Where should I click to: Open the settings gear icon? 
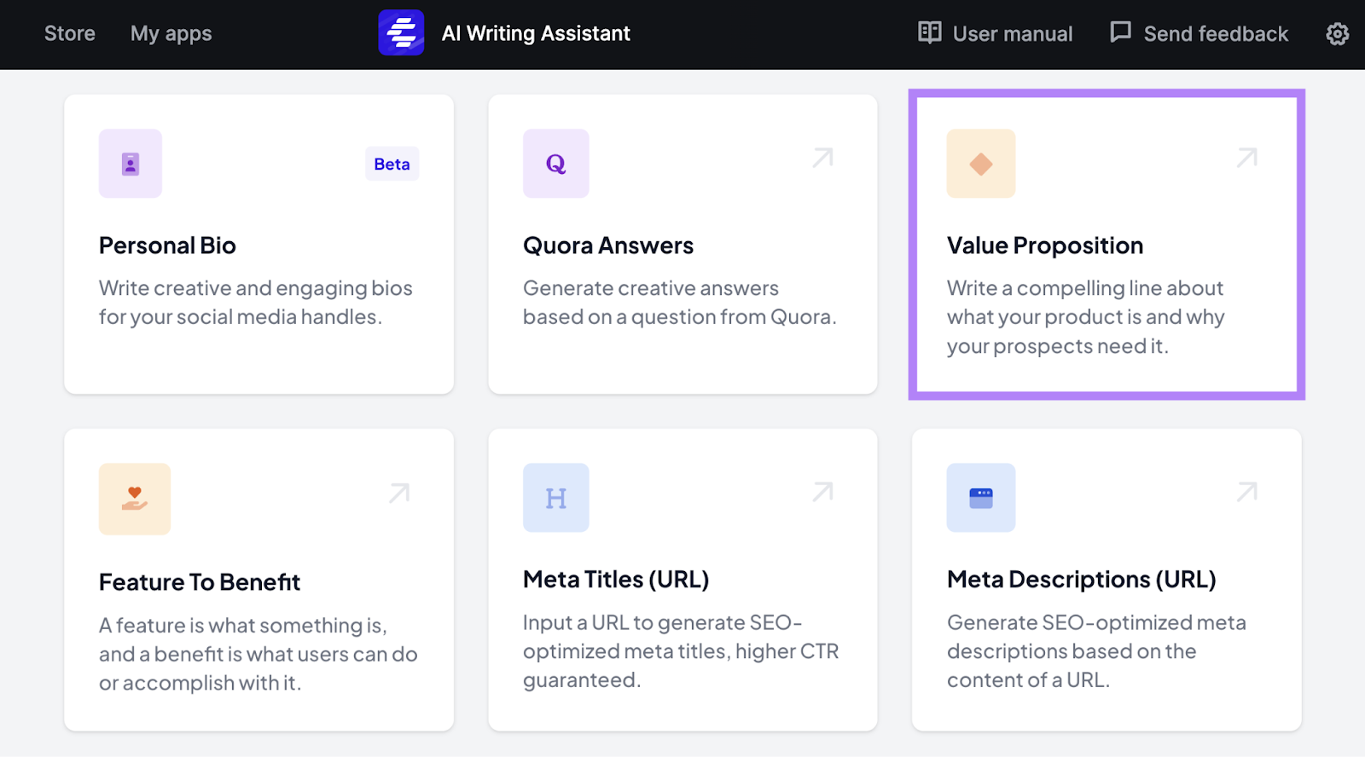coord(1337,33)
